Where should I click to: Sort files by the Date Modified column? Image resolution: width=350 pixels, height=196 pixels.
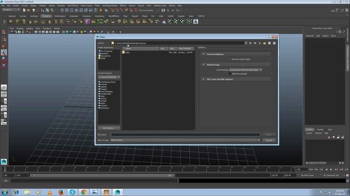tap(186, 48)
